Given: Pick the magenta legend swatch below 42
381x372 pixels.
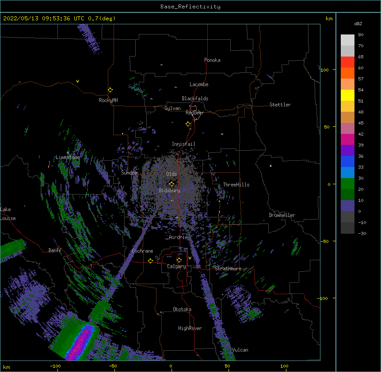Looking at the screenshot, I should click(x=347, y=139).
